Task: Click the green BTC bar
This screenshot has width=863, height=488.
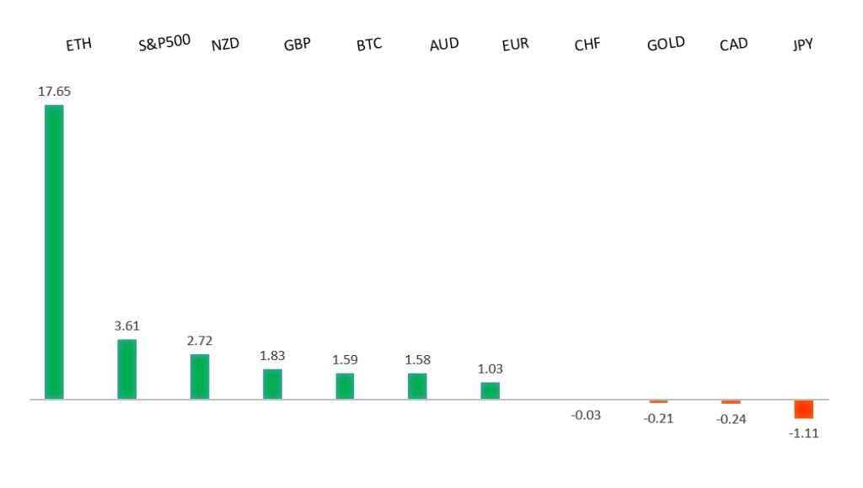Action: tap(345, 385)
